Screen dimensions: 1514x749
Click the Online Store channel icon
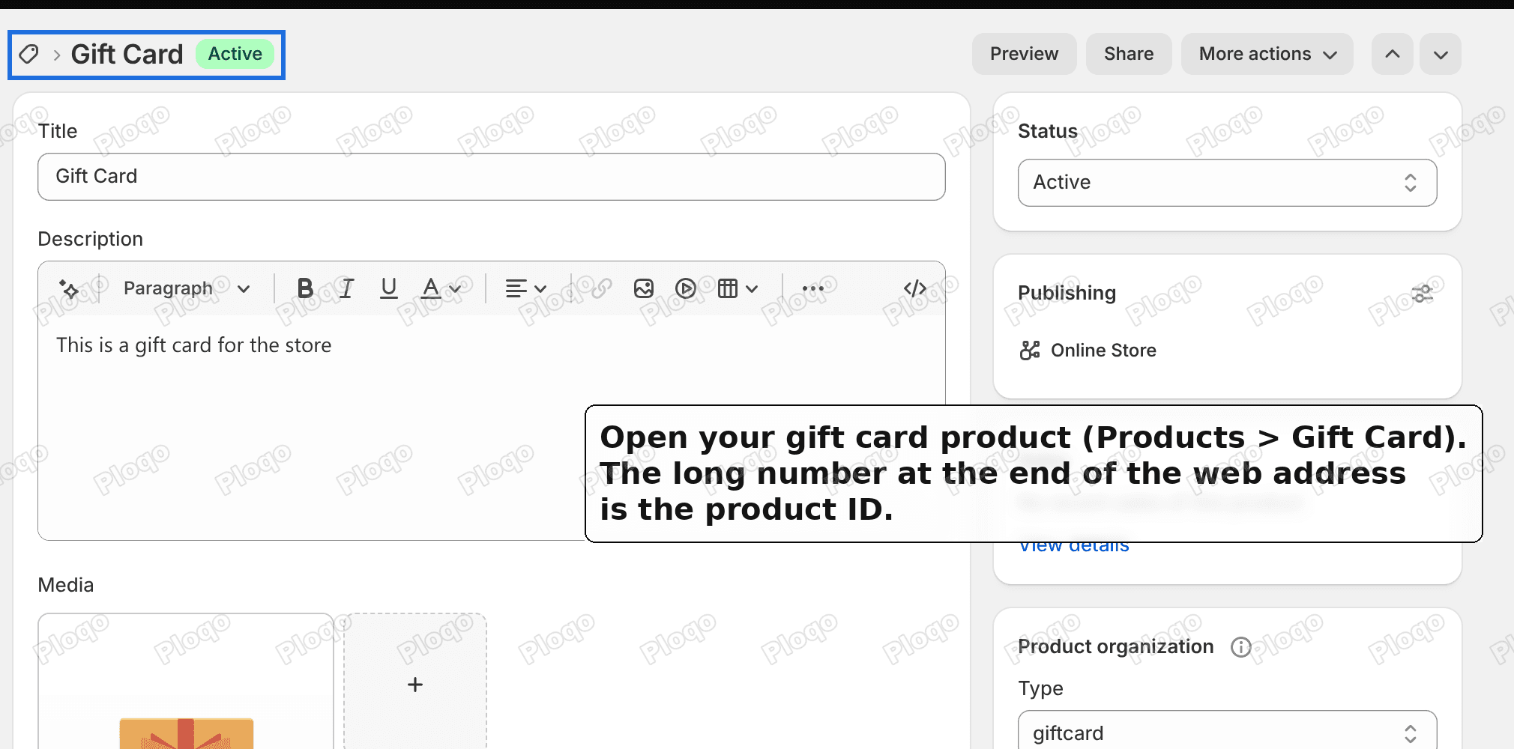pos(1030,351)
